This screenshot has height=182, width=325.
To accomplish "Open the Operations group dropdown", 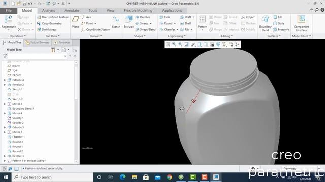I will tap(17, 36).
